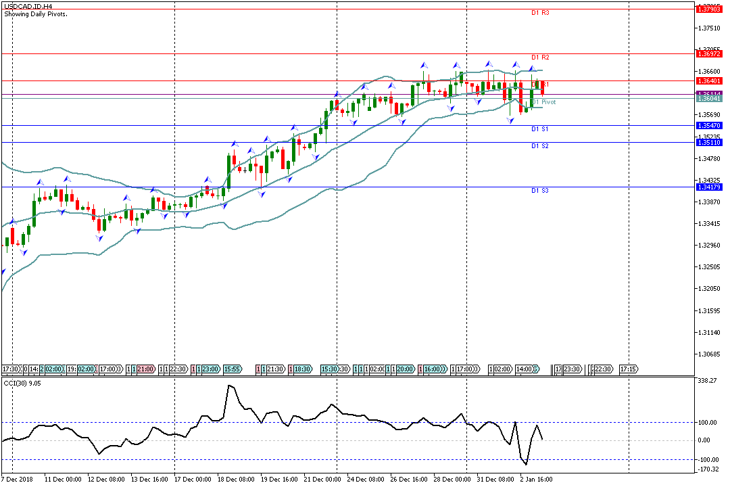Select the D1 R2 pivot label
This screenshot has width=730, height=487.
[x=540, y=57]
